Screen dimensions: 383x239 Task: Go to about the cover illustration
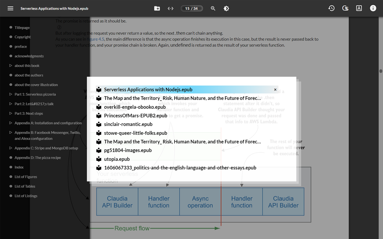tap(36, 85)
